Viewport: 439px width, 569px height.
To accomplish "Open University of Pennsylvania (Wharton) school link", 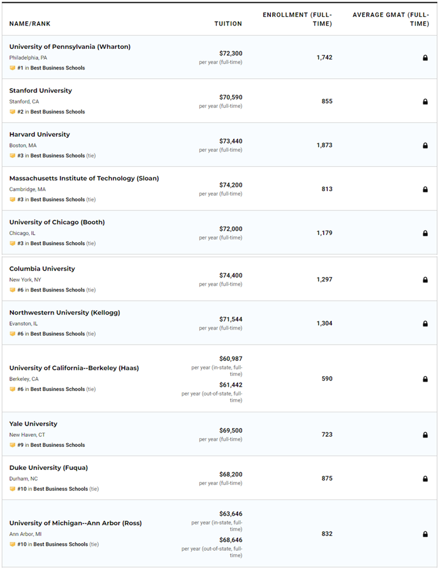I will 70,47.
